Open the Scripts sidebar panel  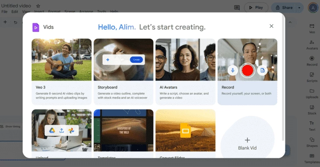click(x=312, y=77)
